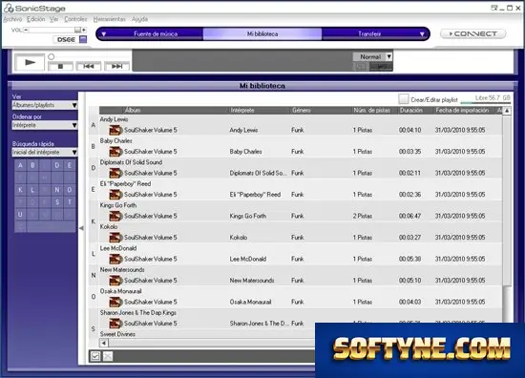Collapse the left panel with the arrow

click(81, 228)
